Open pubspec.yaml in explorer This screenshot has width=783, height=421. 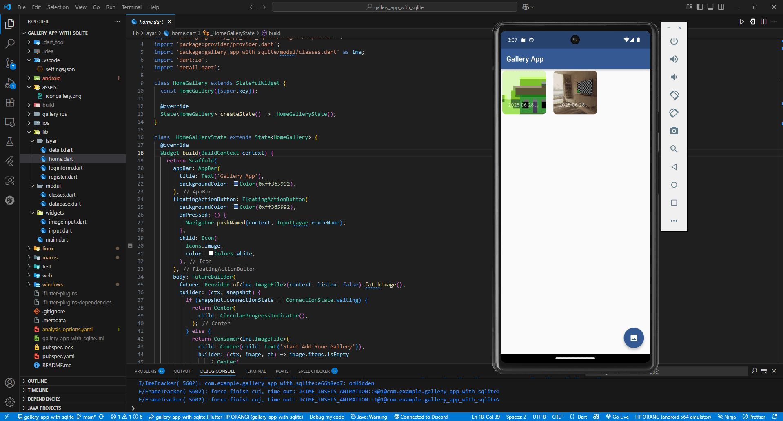coord(58,356)
